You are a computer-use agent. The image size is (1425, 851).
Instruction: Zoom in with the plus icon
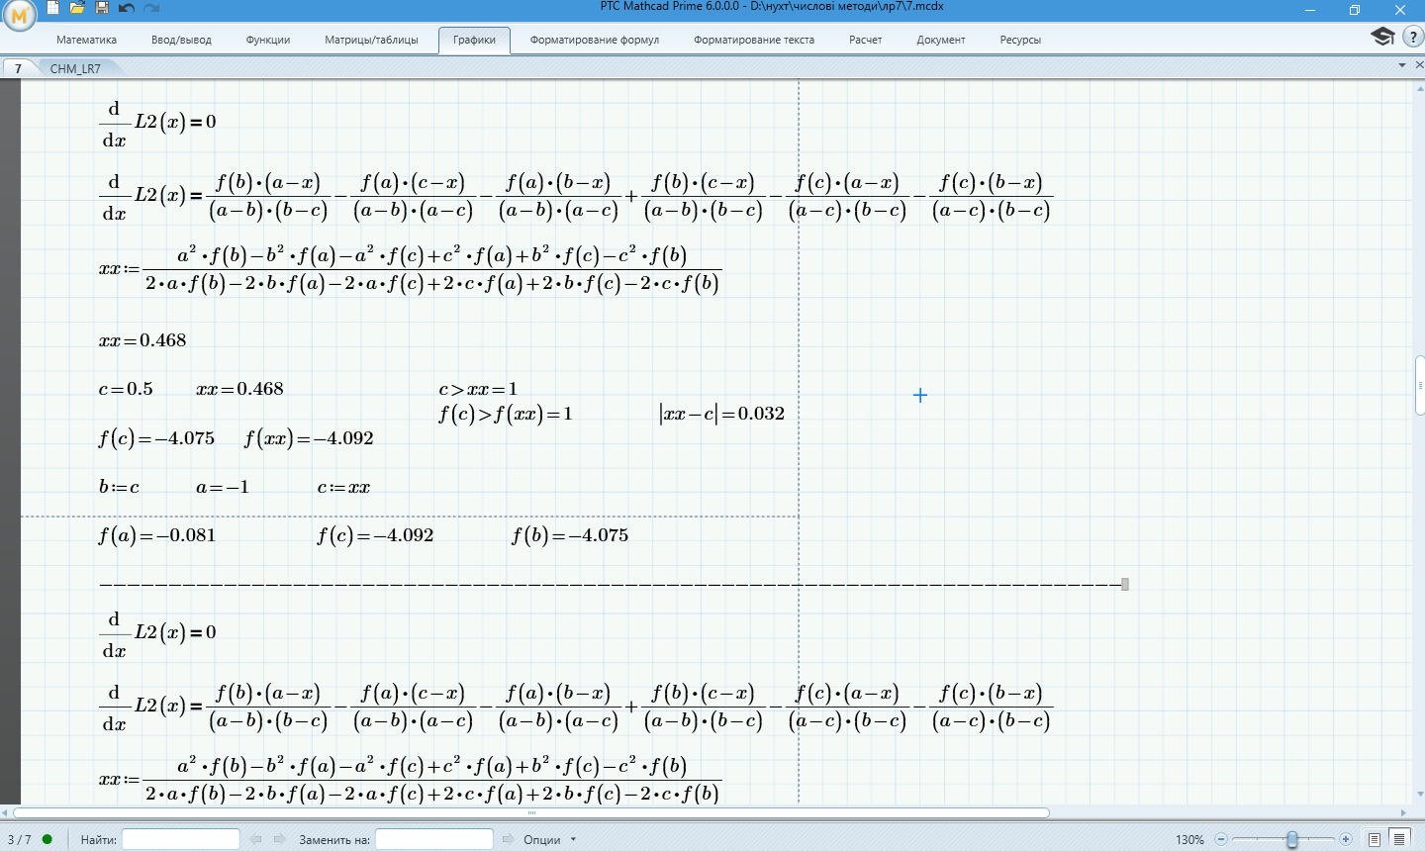coord(1345,839)
